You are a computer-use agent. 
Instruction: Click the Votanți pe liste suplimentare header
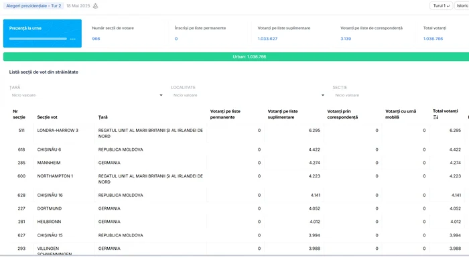(283, 115)
